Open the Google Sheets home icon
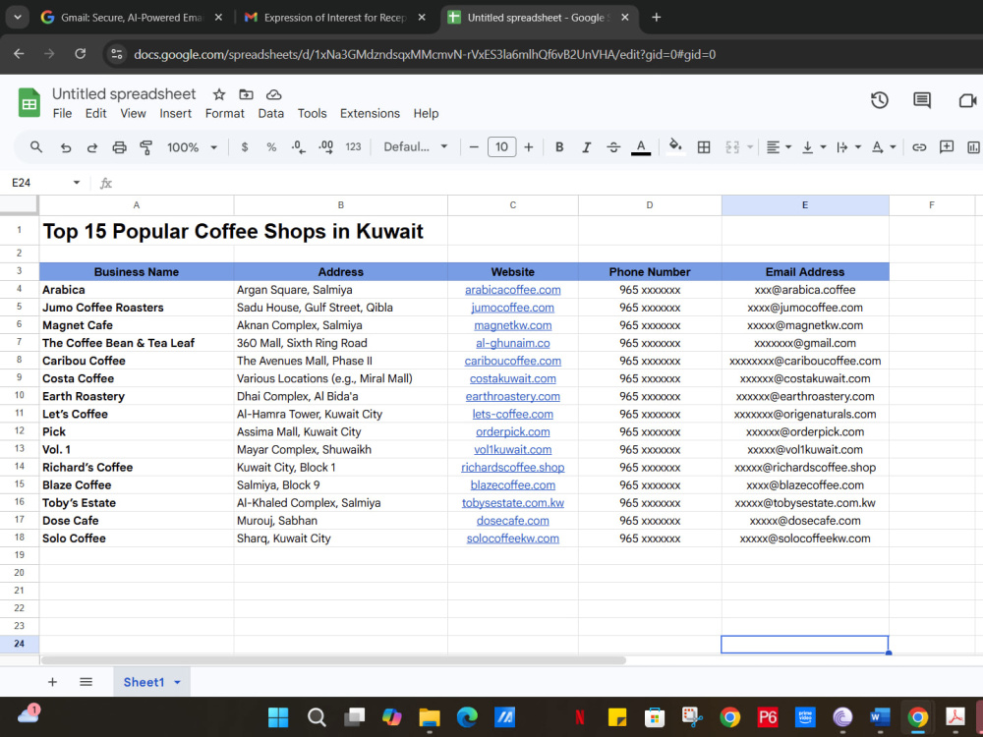 [29, 103]
